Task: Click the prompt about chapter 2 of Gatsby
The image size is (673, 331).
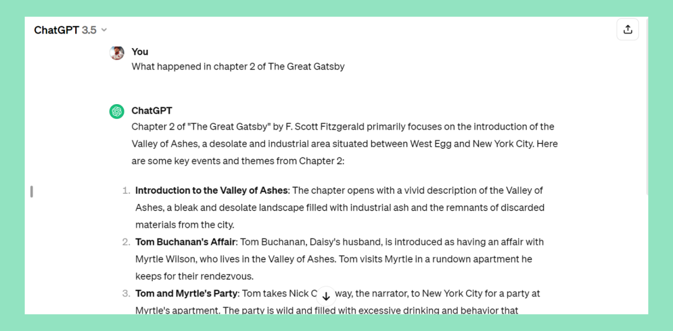Action: coord(238,67)
